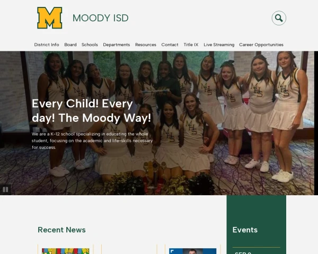Go to the Contact page

pos(170,44)
